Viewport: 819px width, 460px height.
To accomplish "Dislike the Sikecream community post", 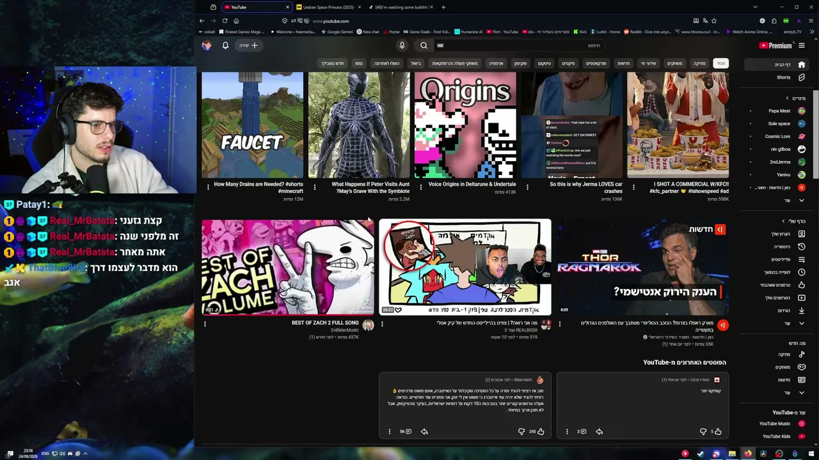I will tap(521, 431).
